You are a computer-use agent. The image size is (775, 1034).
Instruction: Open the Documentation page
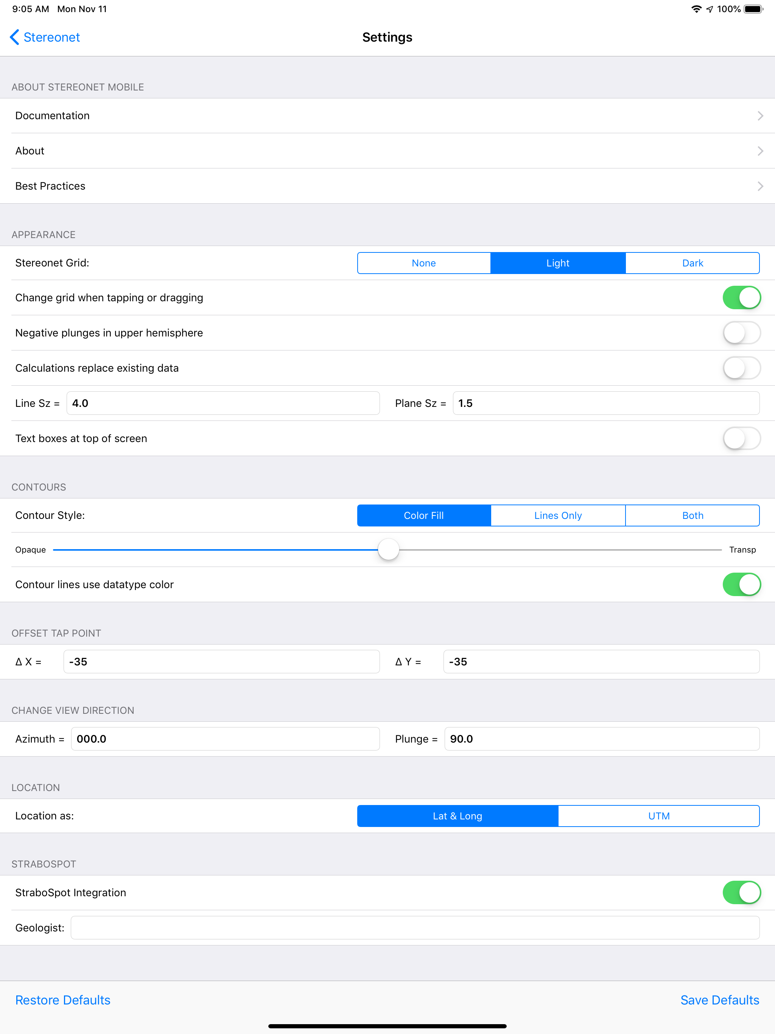coord(387,115)
